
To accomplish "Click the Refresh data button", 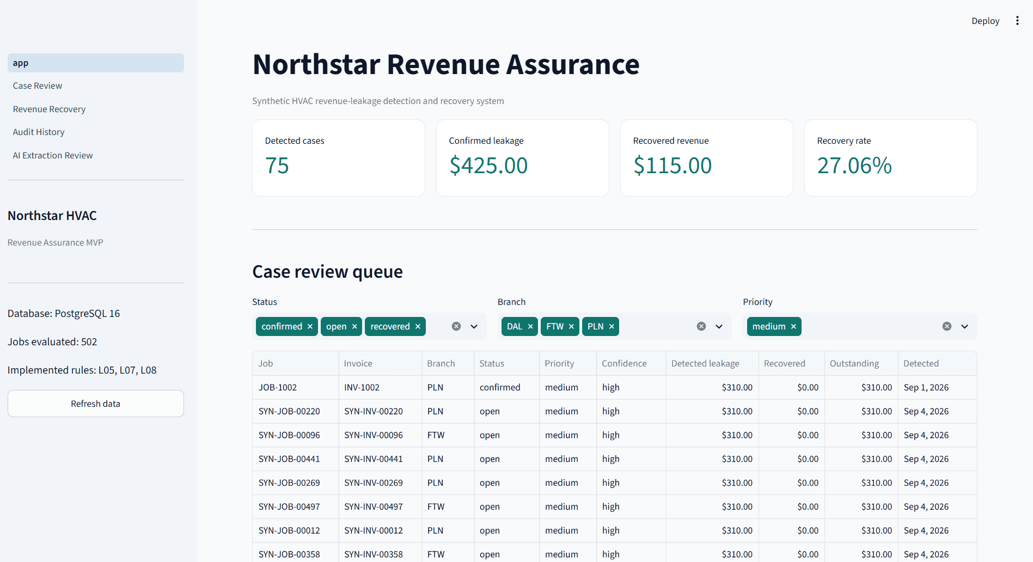I will tap(96, 404).
